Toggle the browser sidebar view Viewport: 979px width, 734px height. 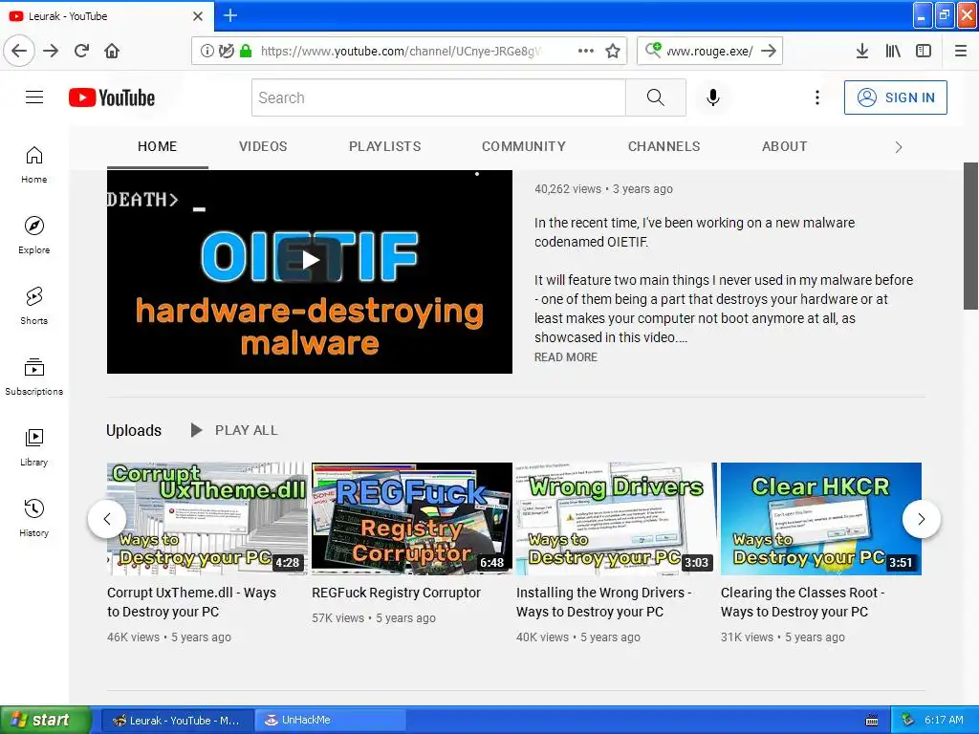pos(924,51)
